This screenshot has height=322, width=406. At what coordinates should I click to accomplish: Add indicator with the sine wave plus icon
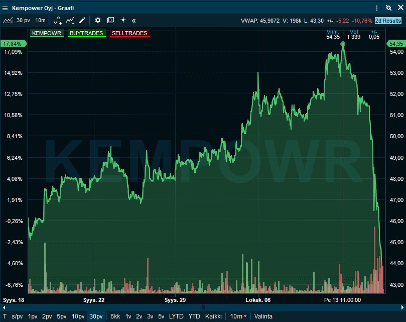[x=57, y=20]
